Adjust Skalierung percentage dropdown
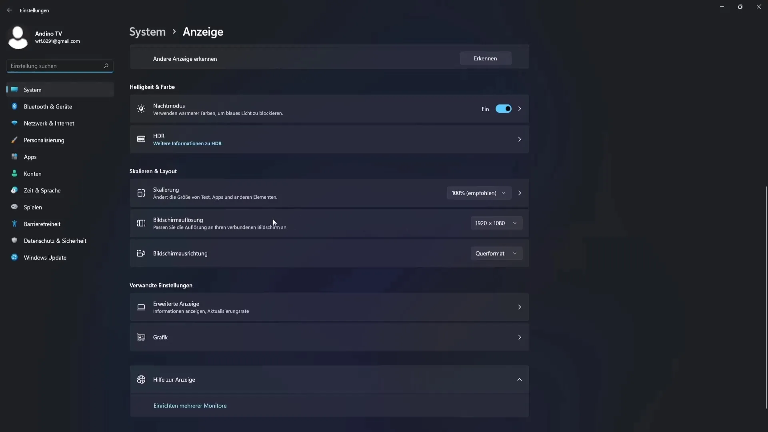Image resolution: width=768 pixels, height=432 pixels. tap(477, 192)
